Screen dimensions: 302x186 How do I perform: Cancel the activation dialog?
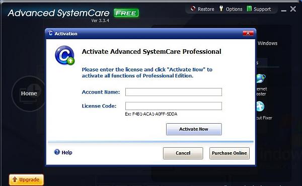(x=183, y=153)
